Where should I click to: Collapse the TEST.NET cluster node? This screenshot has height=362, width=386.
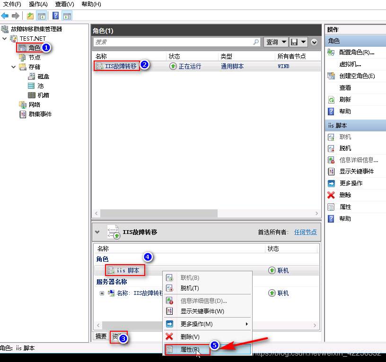pyautogui.click(x=4, y=39)
